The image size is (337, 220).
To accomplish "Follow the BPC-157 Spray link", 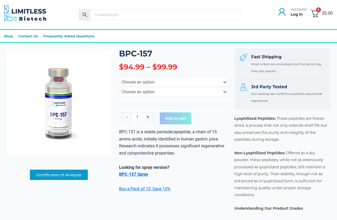I will pos(134,174).
